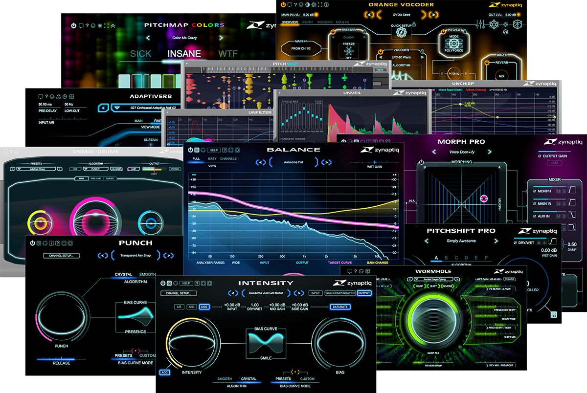587x393 pixels.
Task: Click the Pitchmap Colors power icon
Action: pyautogui.click(x=73, y=25)
